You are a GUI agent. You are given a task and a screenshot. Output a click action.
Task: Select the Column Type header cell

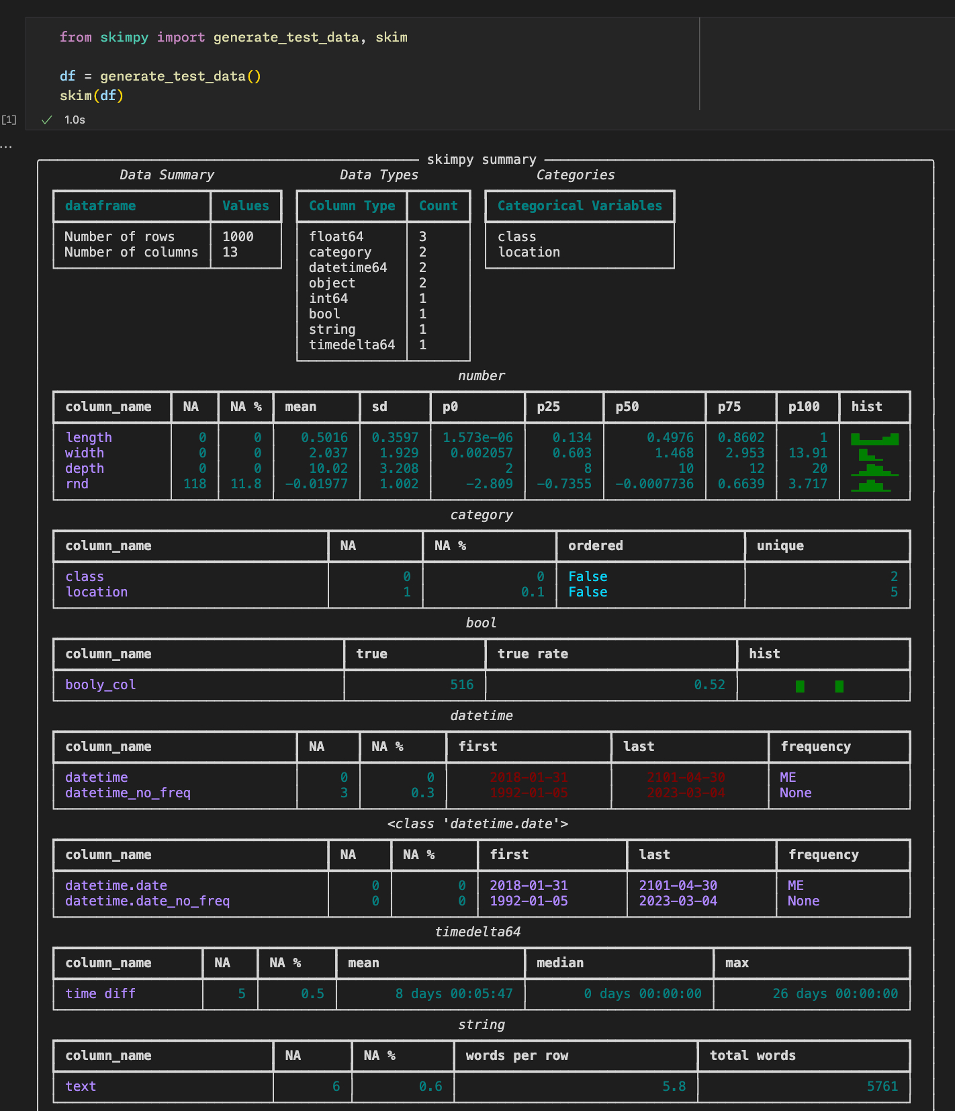[352, 206]
